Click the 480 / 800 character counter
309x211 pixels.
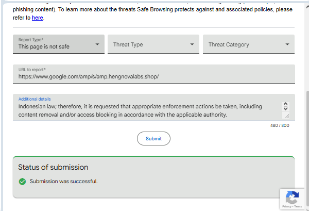280,125
